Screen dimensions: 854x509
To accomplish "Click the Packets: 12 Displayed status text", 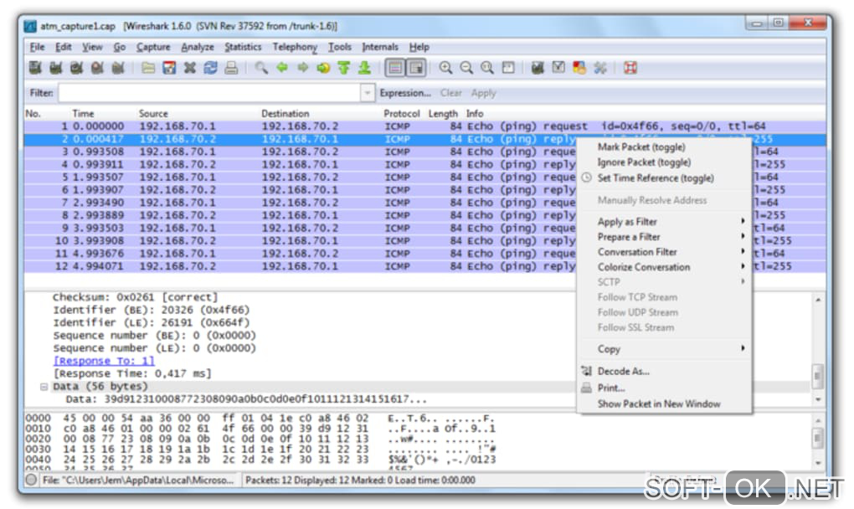I will (x=360, y=481).
